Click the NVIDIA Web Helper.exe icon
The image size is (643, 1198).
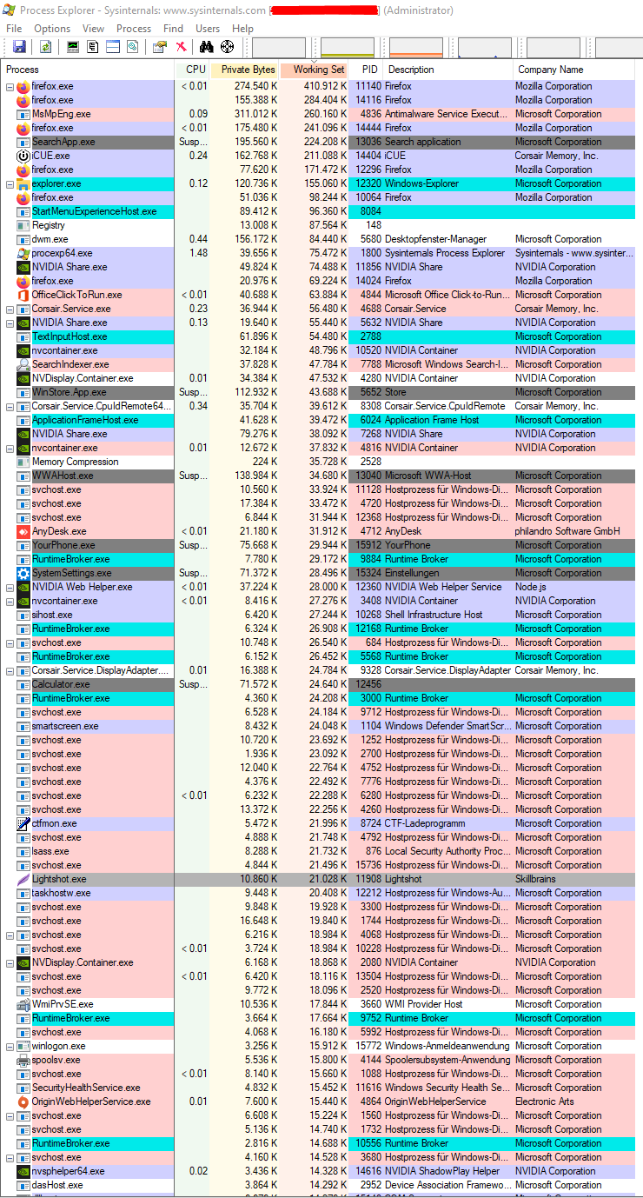(x=23, y=587)
